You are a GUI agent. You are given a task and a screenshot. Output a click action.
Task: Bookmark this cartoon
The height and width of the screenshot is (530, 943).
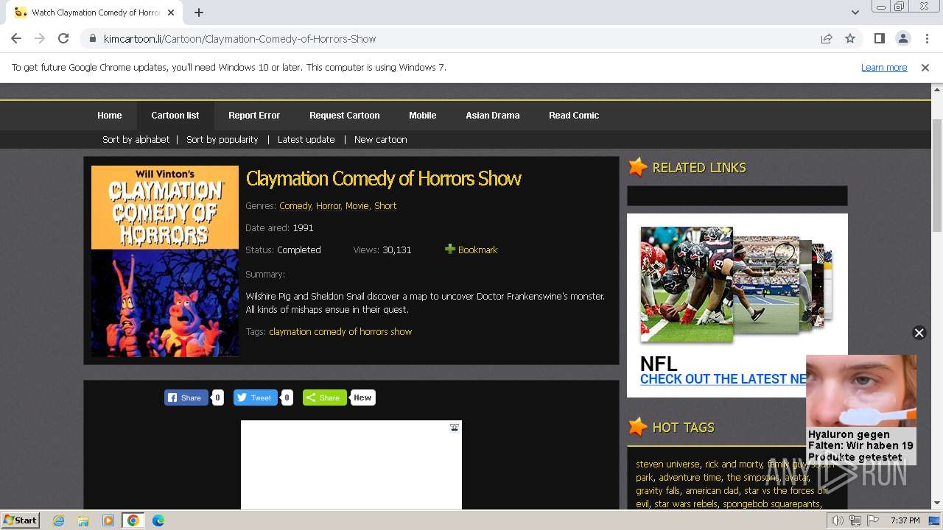[471, 250]
